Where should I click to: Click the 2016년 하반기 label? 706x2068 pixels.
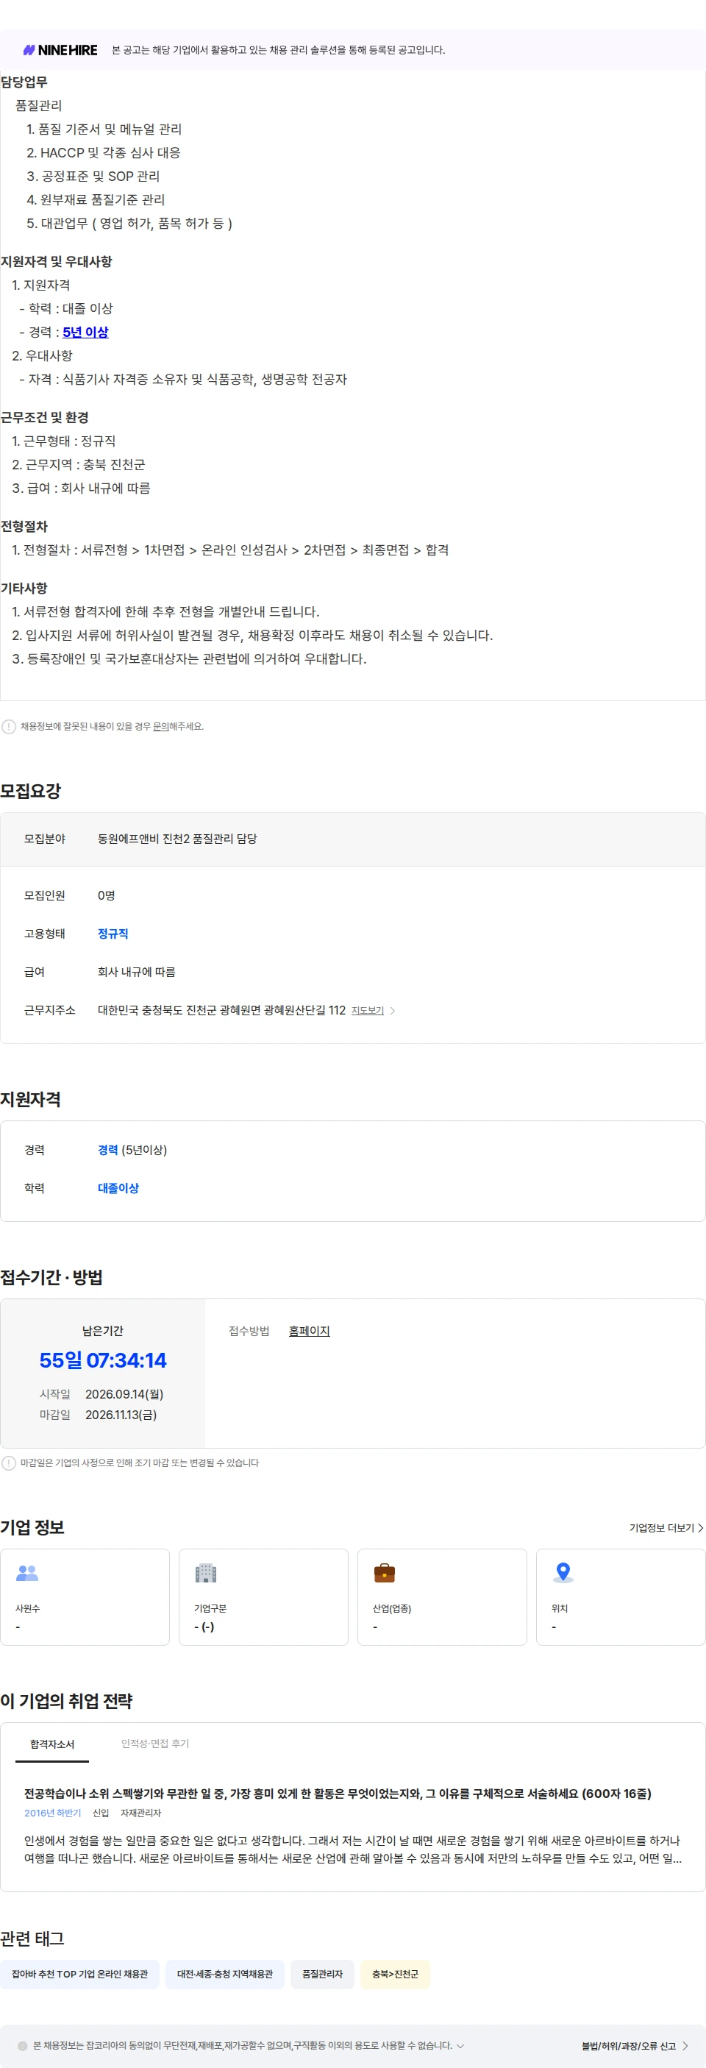pos(52,1813)
